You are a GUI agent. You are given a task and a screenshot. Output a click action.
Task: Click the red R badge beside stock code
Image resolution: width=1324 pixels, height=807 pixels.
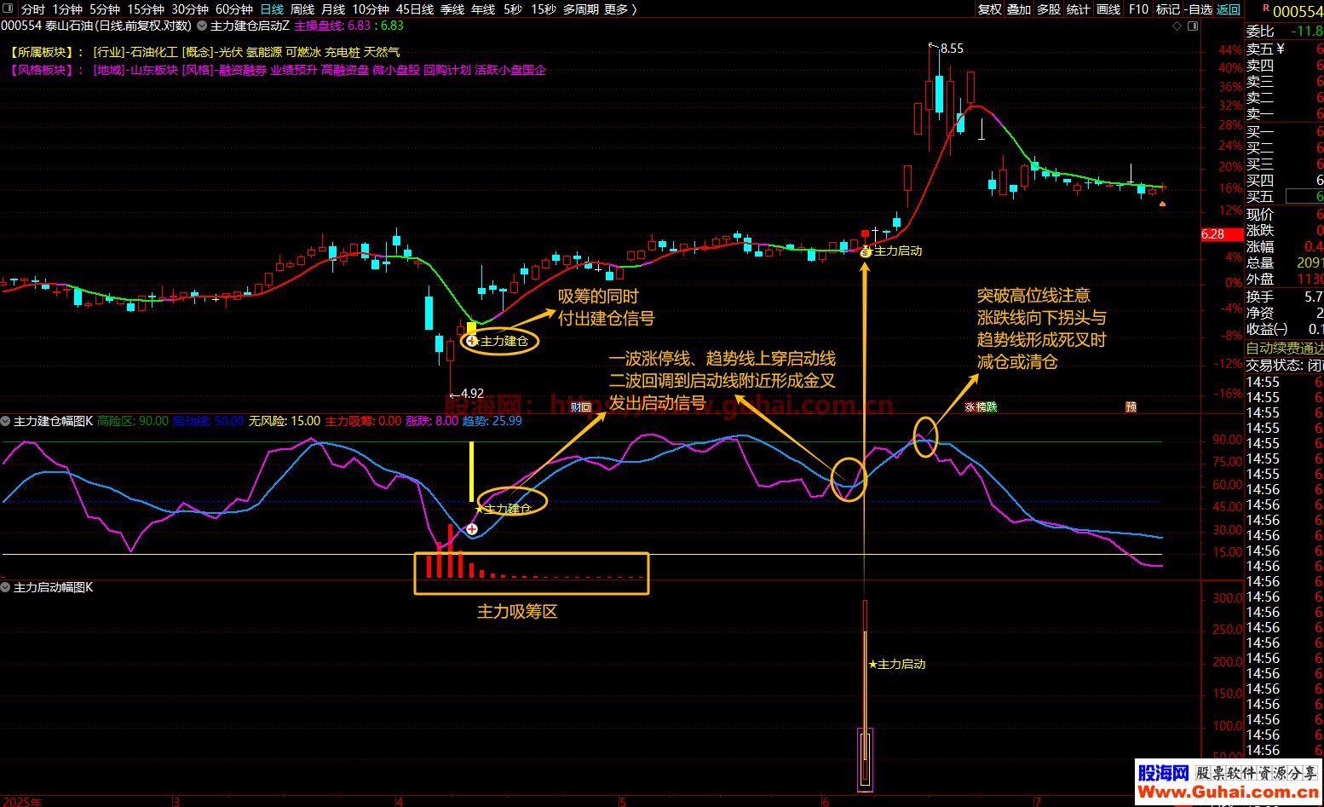point(1266,9)
